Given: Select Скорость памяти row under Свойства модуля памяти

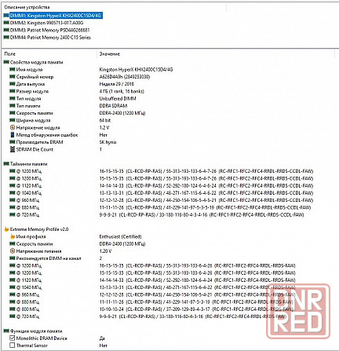Looking at the screenshot, I should pos(78,113).
